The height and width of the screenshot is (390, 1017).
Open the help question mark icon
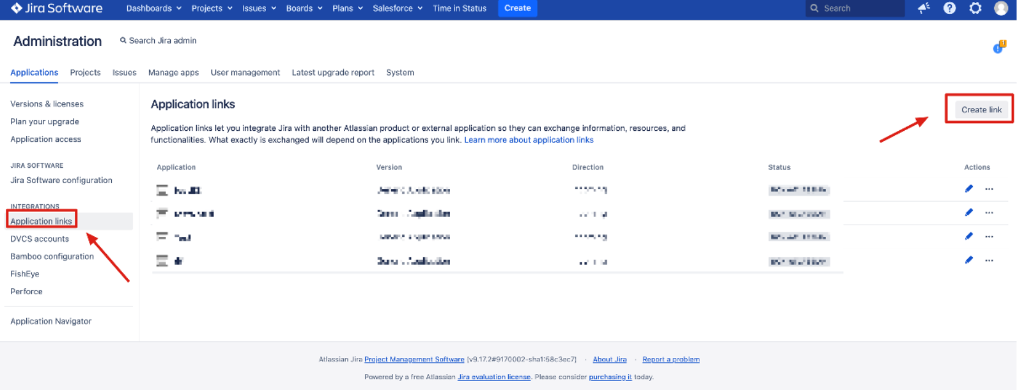pyautogui.click(x=949, y=8)
